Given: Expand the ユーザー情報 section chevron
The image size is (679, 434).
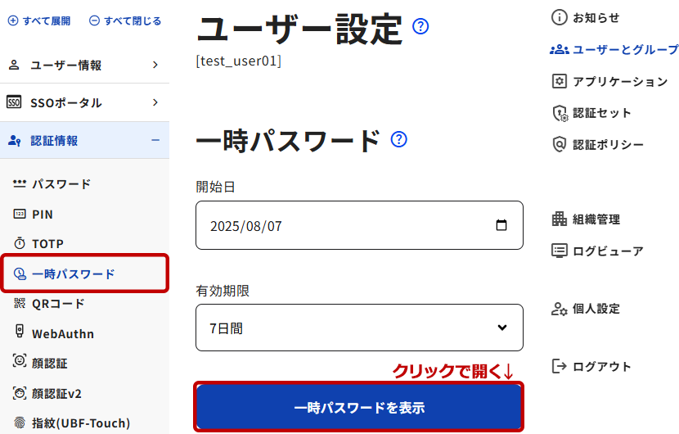Looking at the screenshot, I should tap(155, 65).
